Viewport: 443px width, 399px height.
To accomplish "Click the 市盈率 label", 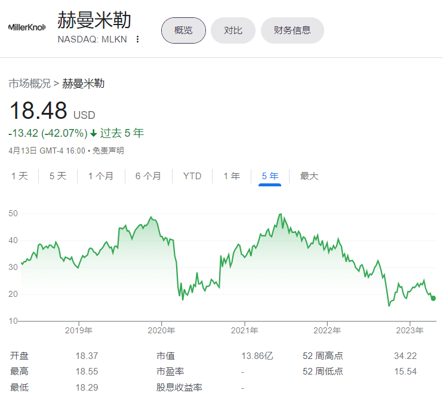I will click(x=170, y=372).
